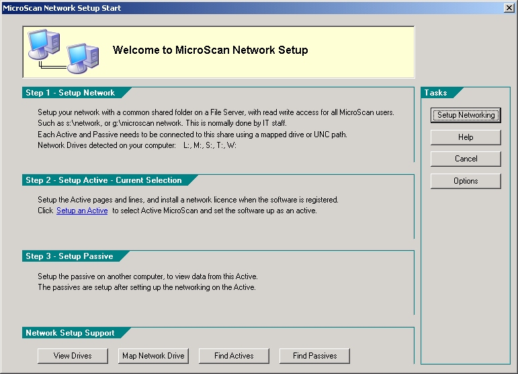Click 'Setup the Active pages and lines' text
The image size is (518, 374).
(188, 200)
